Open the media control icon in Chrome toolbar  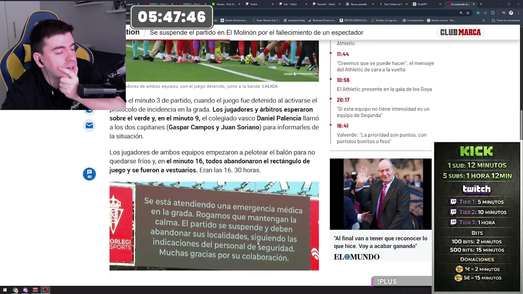coord(503,13)
